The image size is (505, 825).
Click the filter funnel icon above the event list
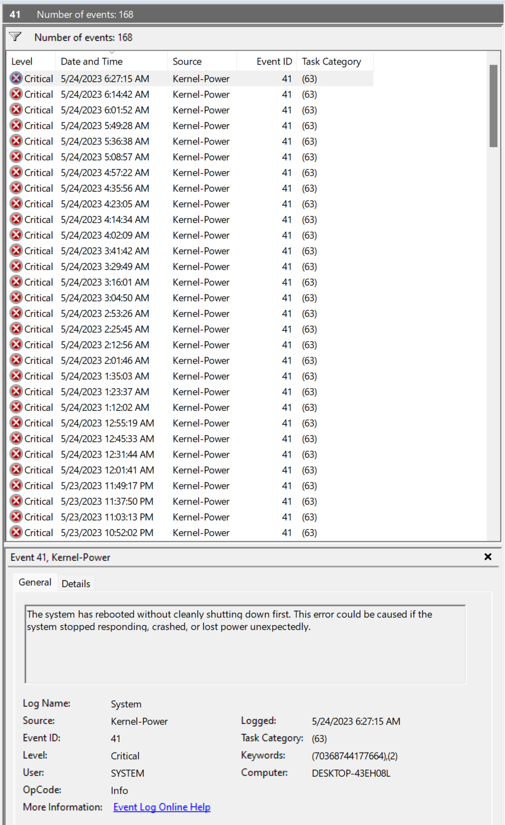[15, 36]
